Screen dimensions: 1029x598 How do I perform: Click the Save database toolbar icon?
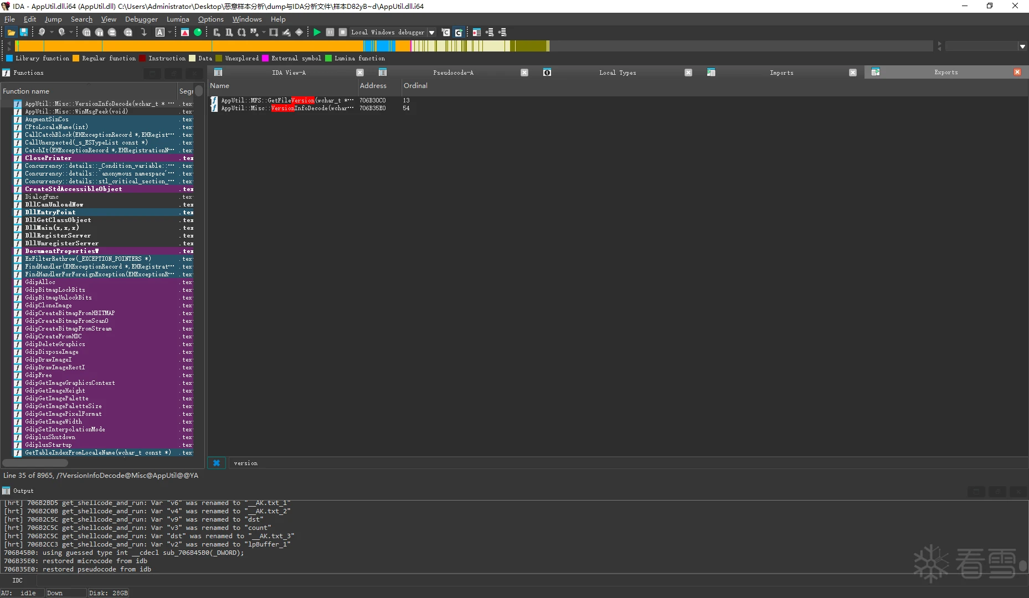coord(24,33)
